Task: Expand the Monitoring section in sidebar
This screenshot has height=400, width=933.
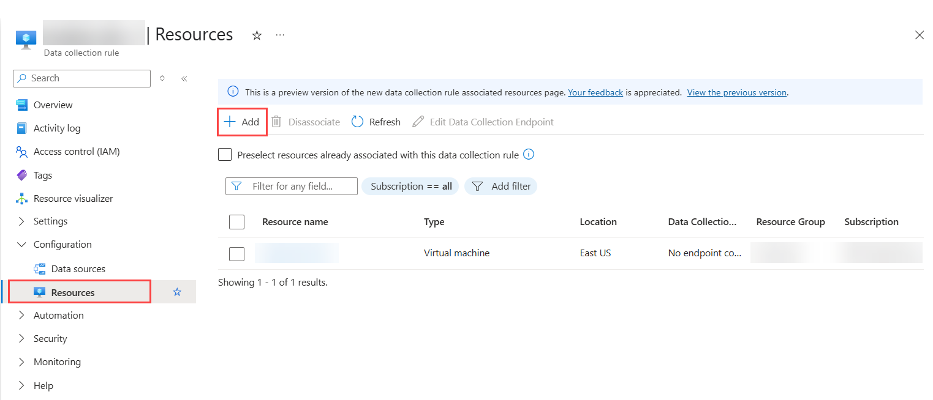Action: (22, 362)
